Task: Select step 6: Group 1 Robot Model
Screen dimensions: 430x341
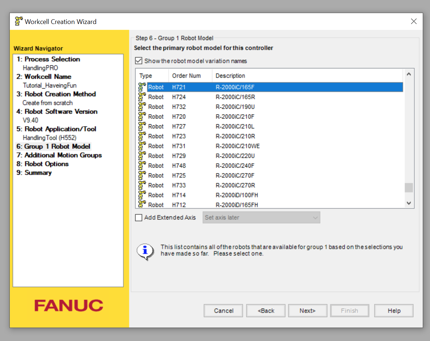Action: click(x=53, y=147)
